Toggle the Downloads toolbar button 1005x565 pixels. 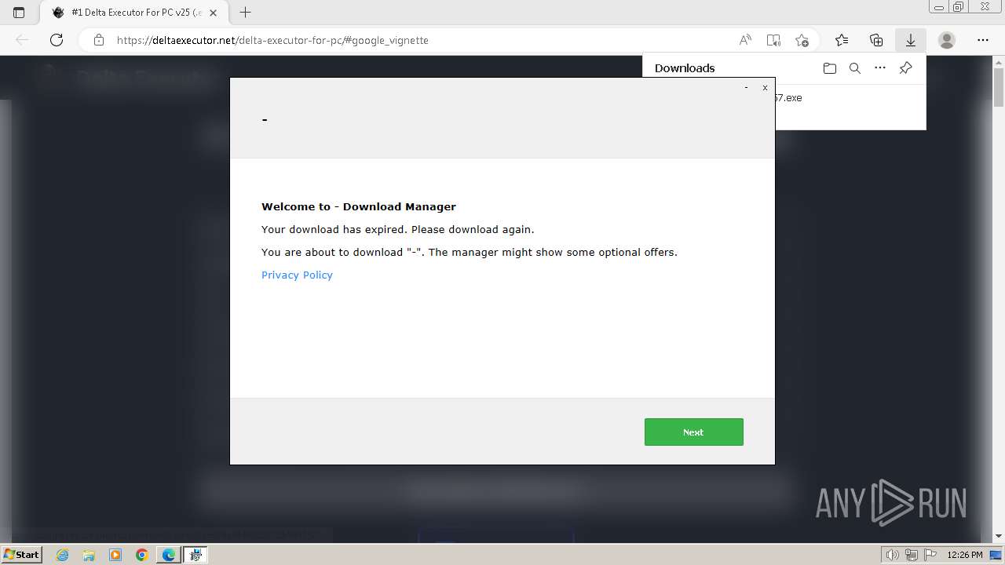pyautogui.click(x=911, y=40)
